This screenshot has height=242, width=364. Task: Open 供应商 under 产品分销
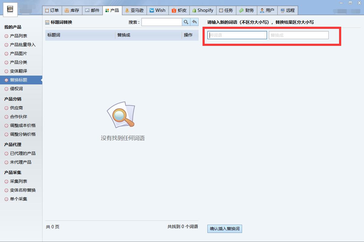(x=16, y=108)
